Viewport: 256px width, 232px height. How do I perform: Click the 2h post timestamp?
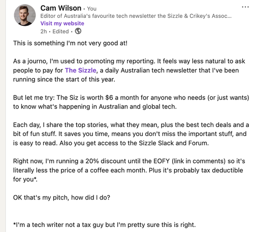[44, 31]
